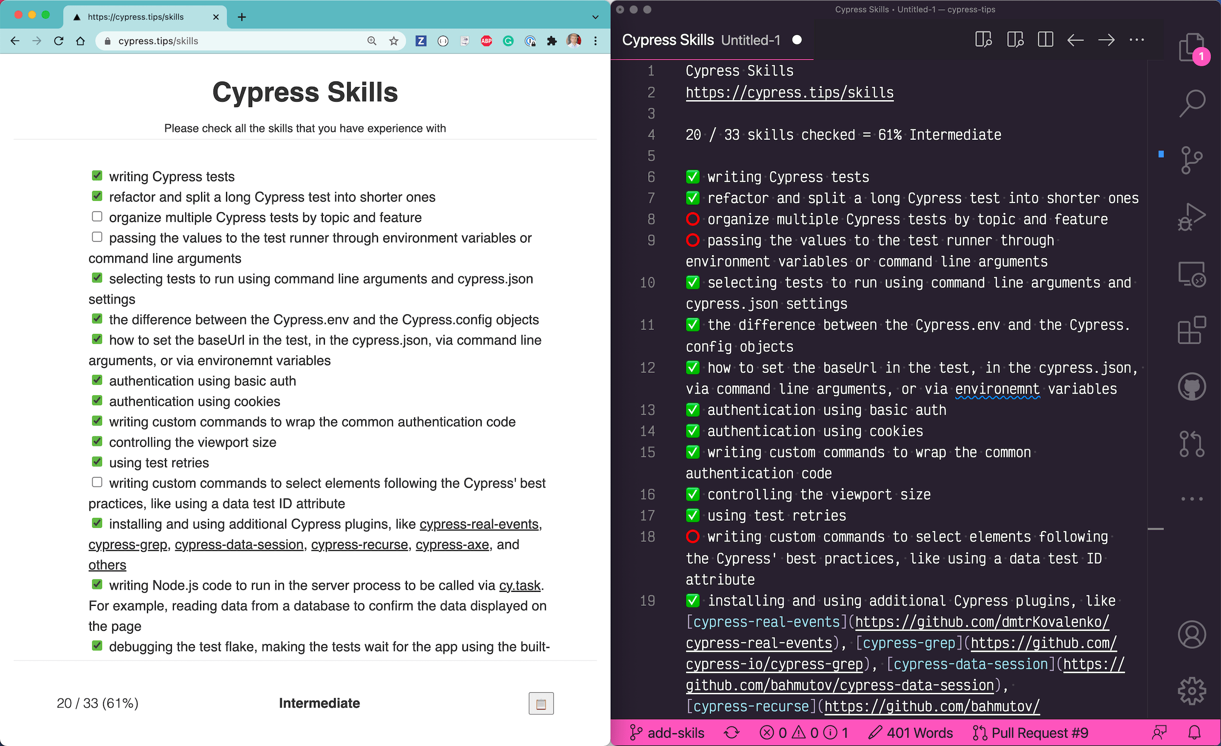Uncheck 'selecting tests to run using command line'
The width and height of the screenshot is (1221, 746).
[x=97, y=278]
